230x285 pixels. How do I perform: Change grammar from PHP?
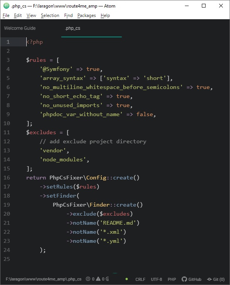172,279
